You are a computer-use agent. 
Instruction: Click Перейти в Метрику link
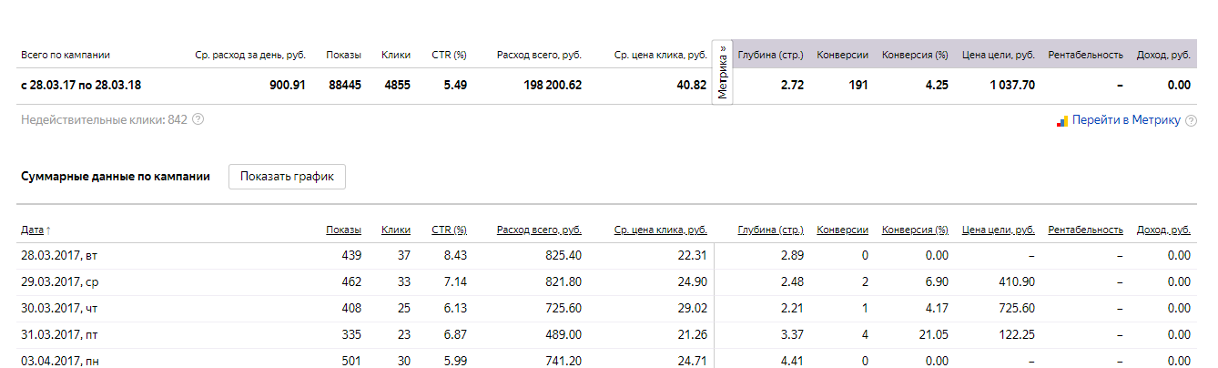[1126, 120]
